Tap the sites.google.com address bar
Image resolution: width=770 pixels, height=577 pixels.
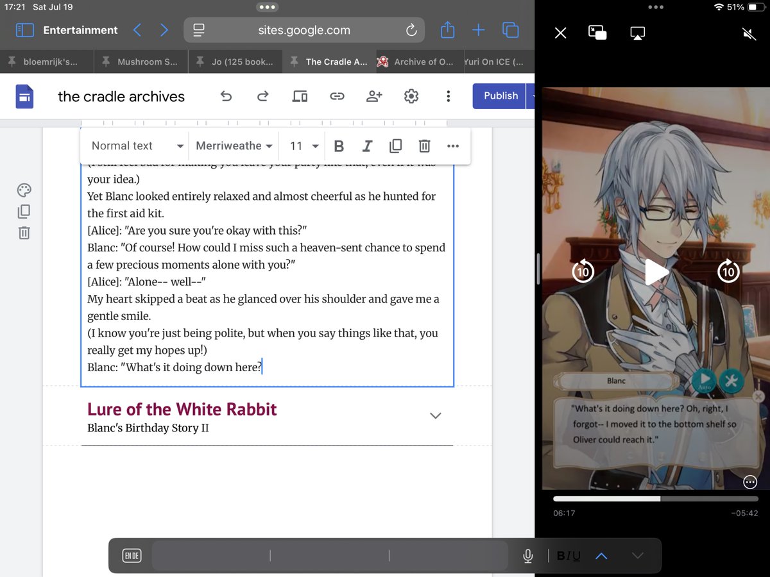coord(304,30)
